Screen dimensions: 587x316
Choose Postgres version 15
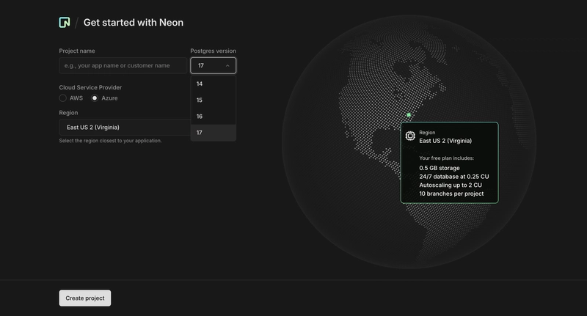coord(214,100)
